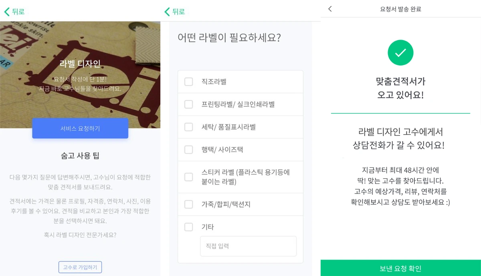Tap the back chevron on the 라벨 디자인 screen
Viewport: 481px width, 276px height.
point(7,12)
